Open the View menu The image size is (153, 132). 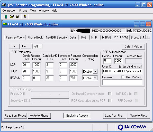(x=33, y=11)
